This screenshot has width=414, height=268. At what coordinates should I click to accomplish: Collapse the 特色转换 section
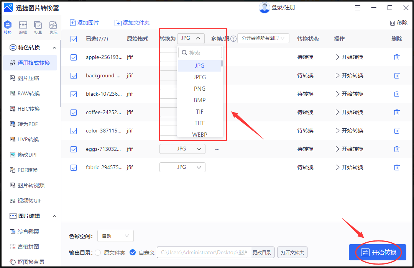coord(54,48)
